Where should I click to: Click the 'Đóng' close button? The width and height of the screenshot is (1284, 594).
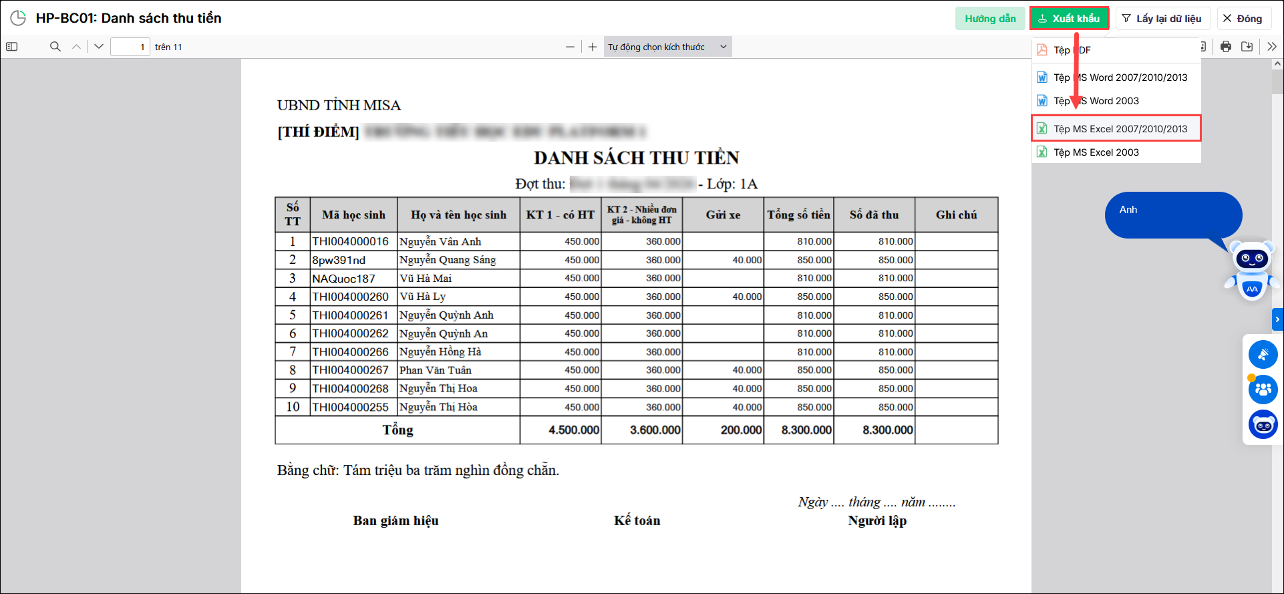coord(1244,19)
